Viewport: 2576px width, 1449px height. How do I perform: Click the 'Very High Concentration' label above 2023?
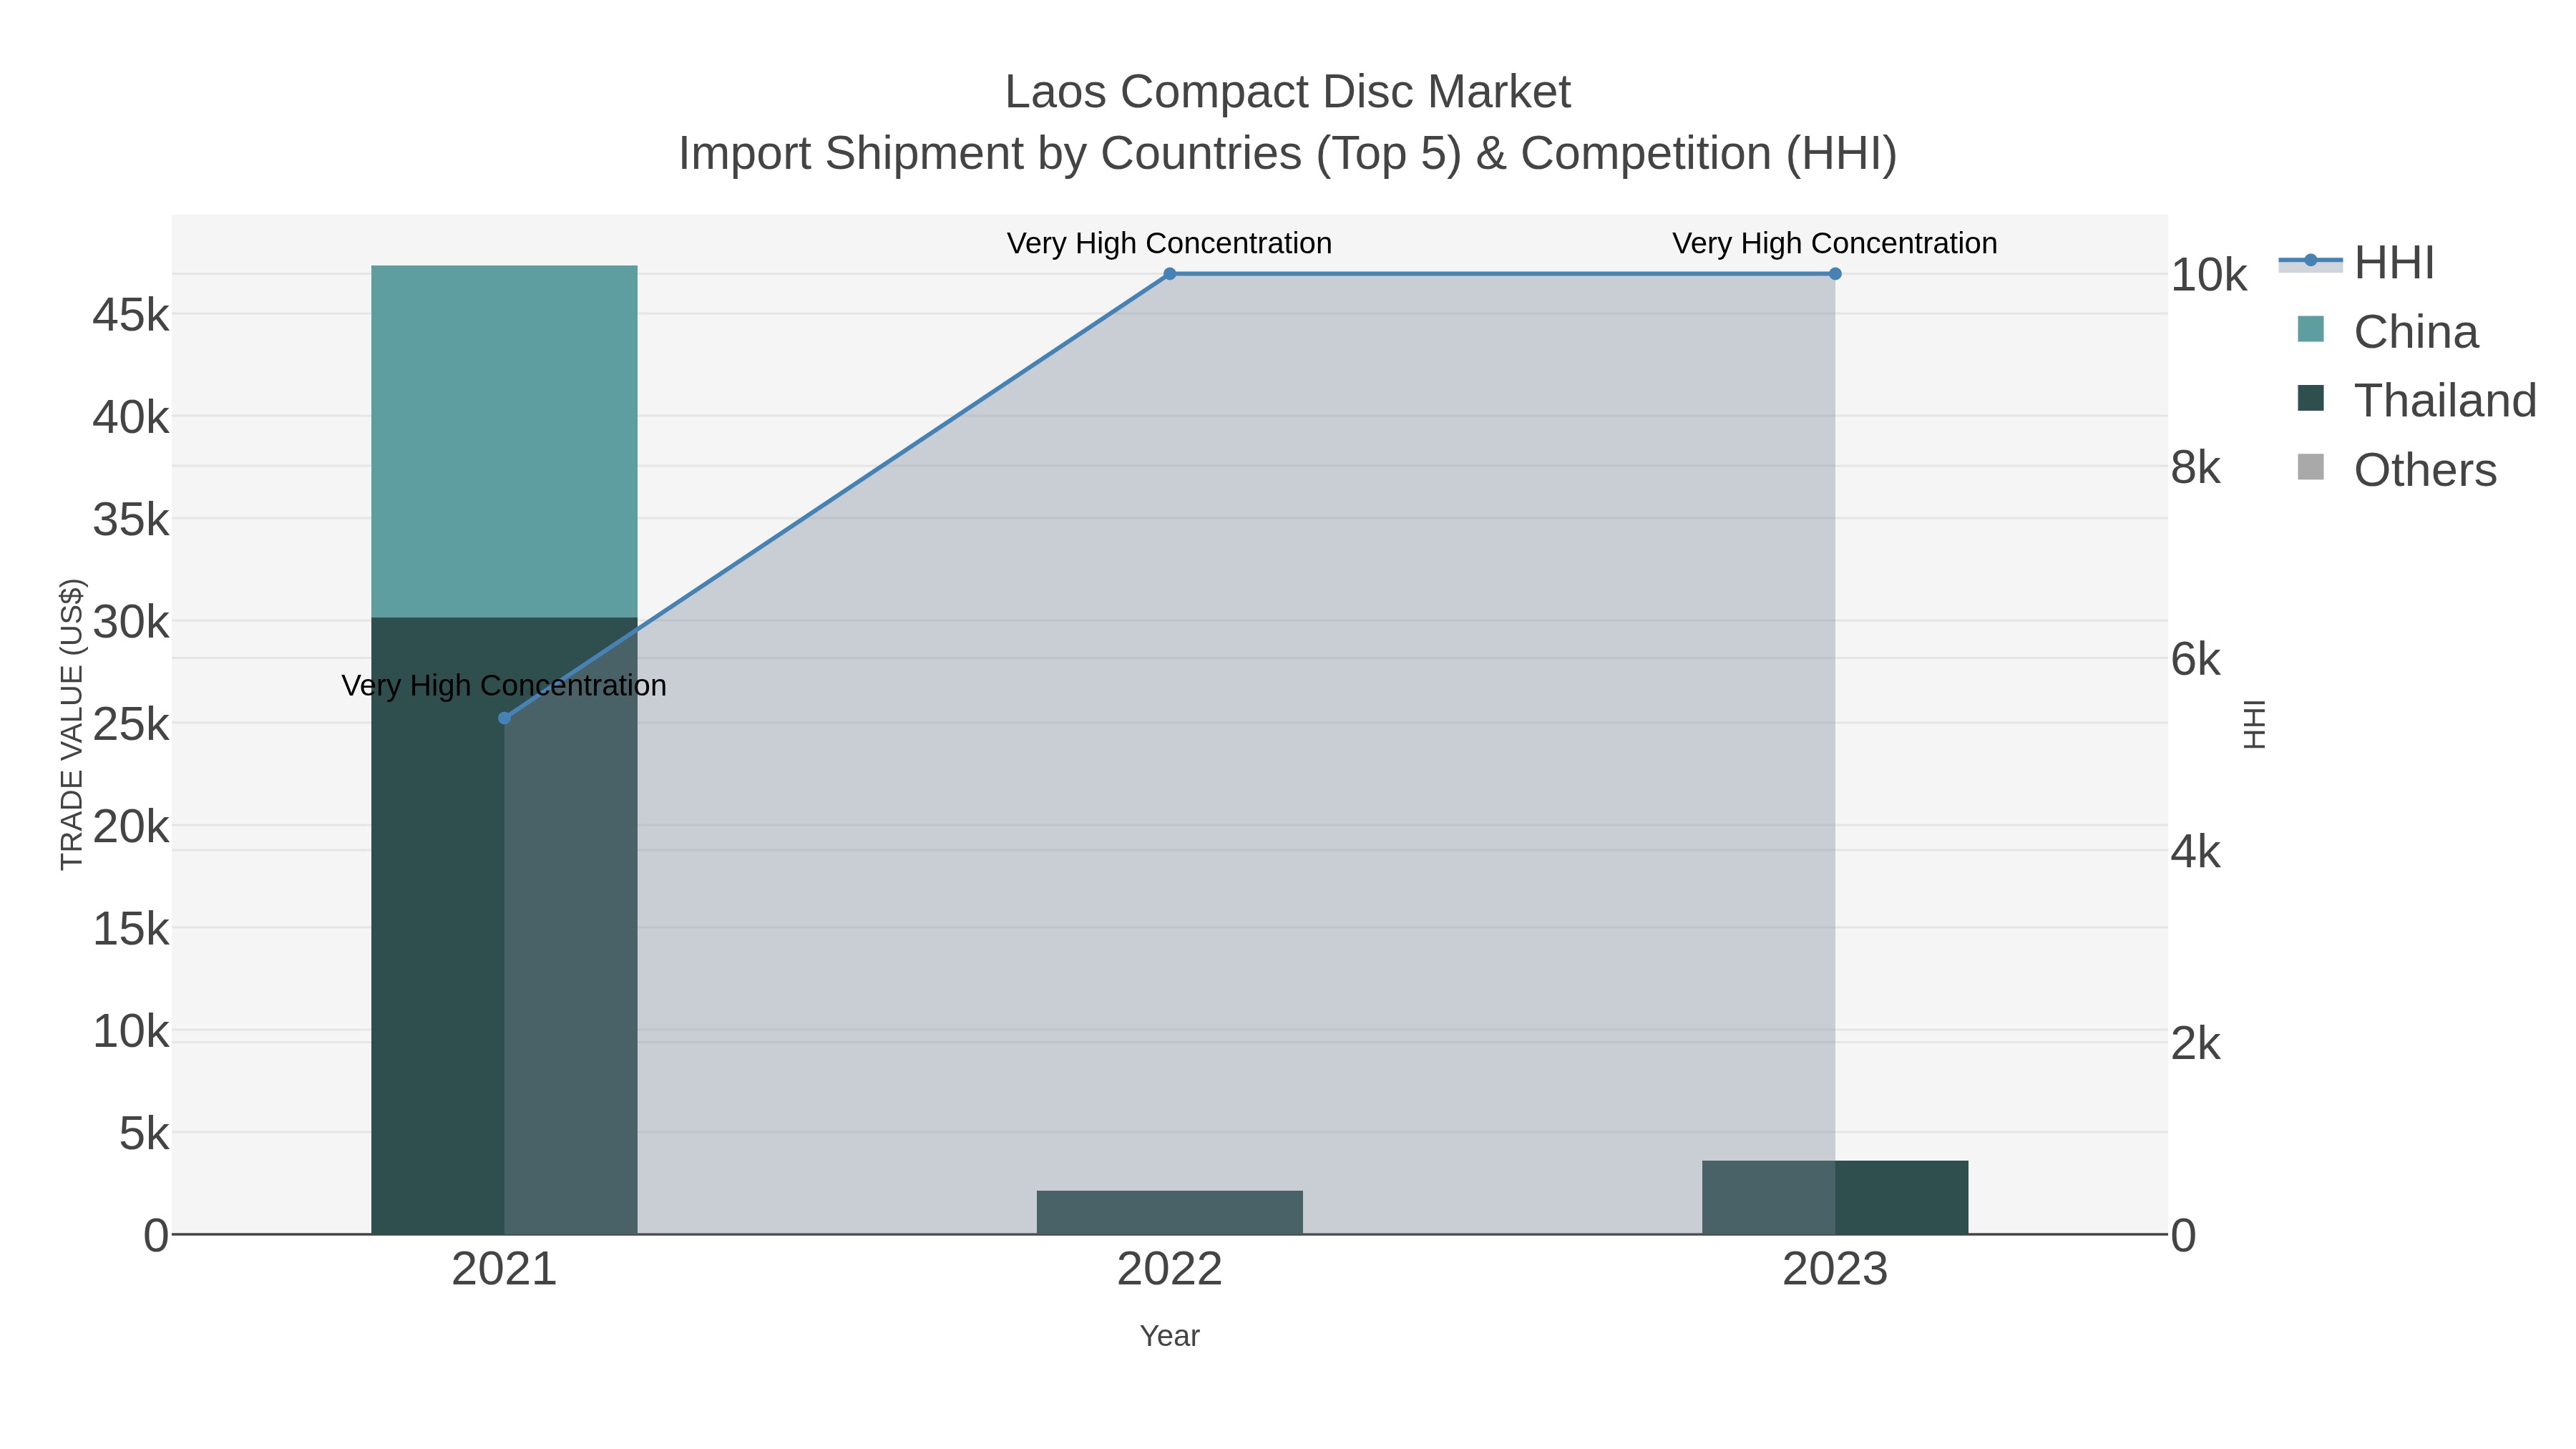(x=1835, y=243)
